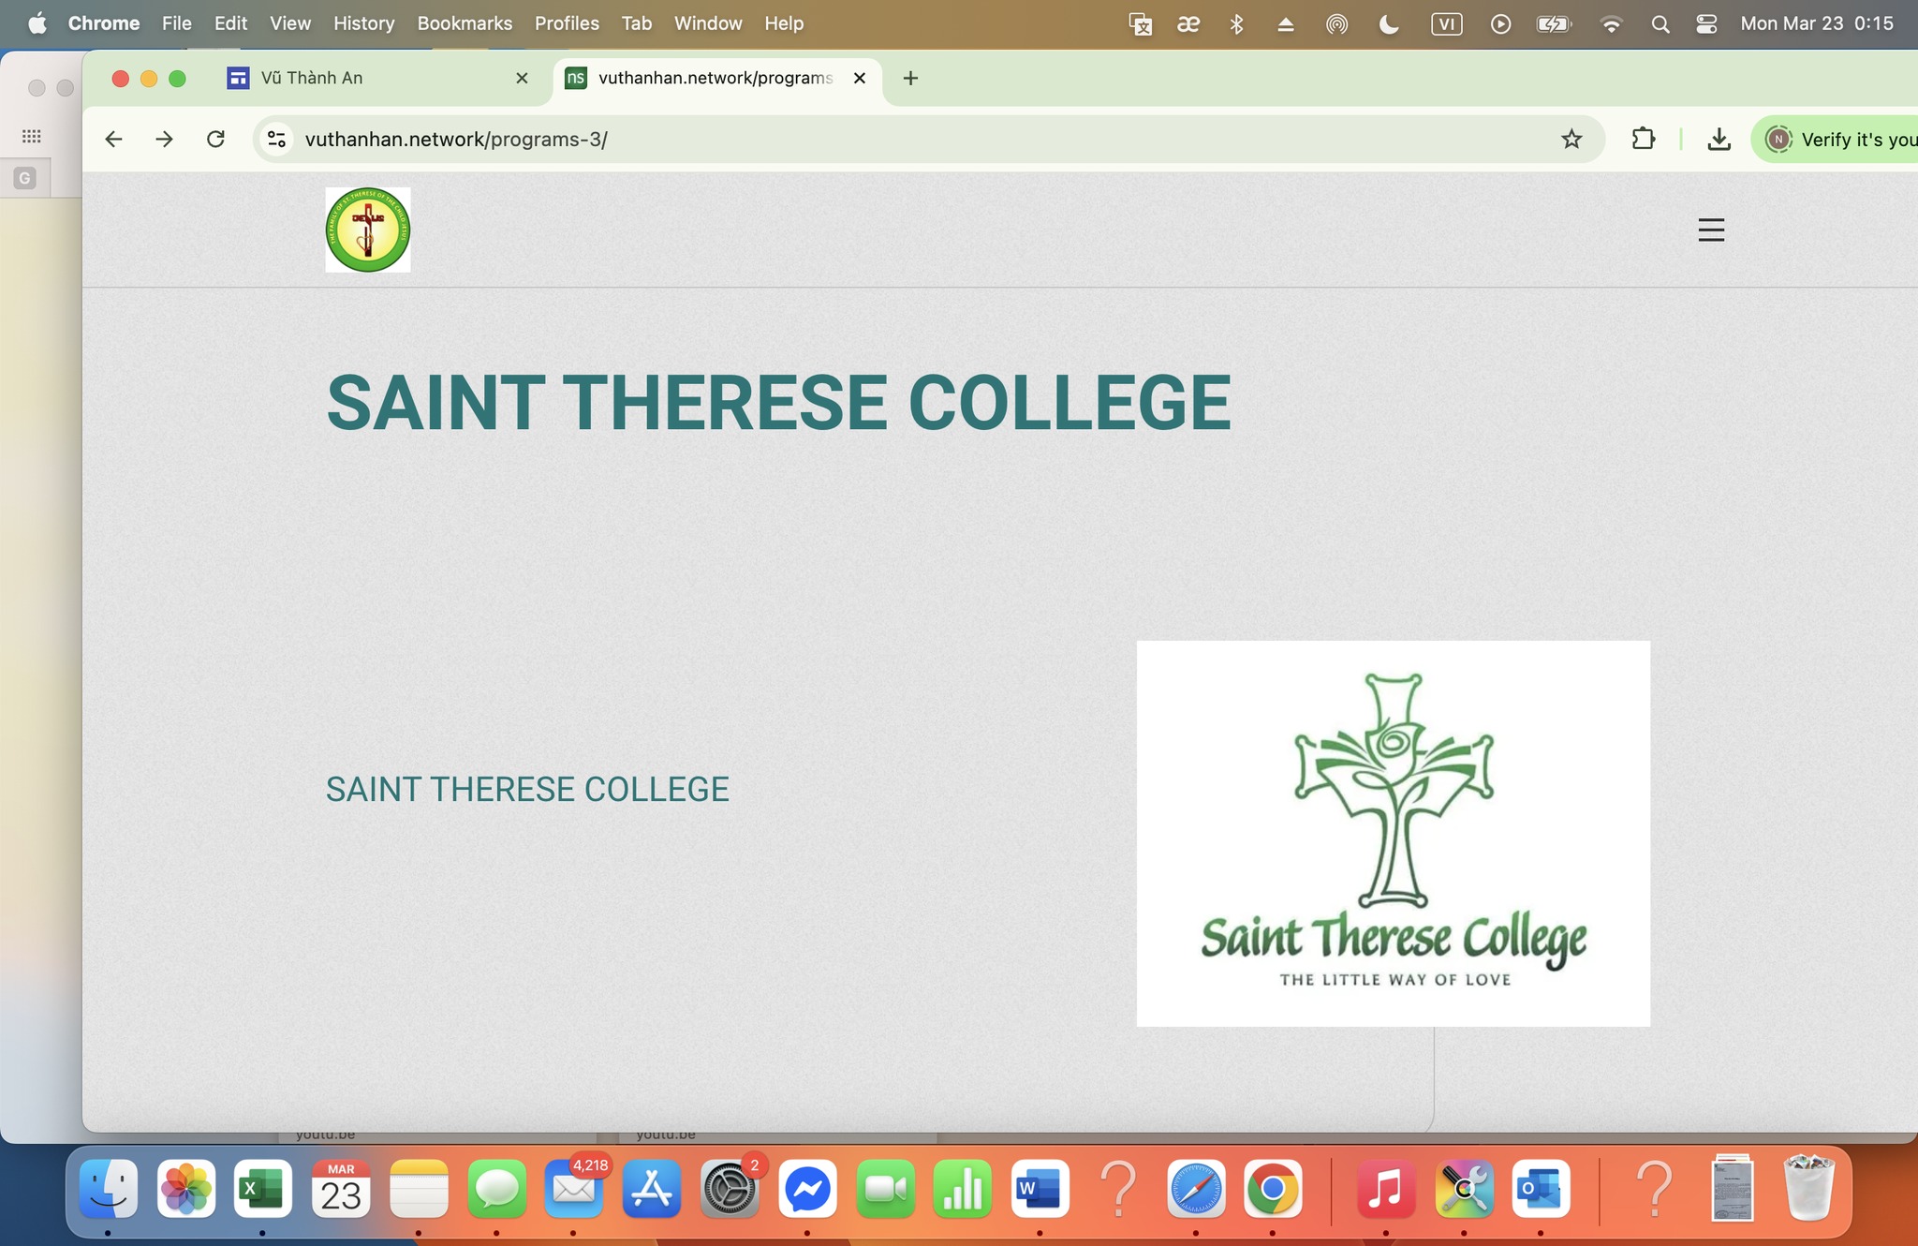
Task: Open the Edit menu
Action: coord(230,23)
